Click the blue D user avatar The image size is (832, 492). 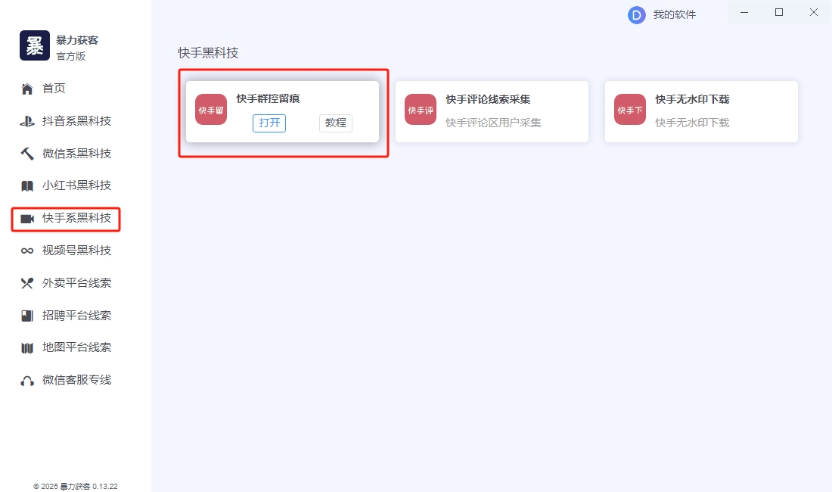coord(637,15)
